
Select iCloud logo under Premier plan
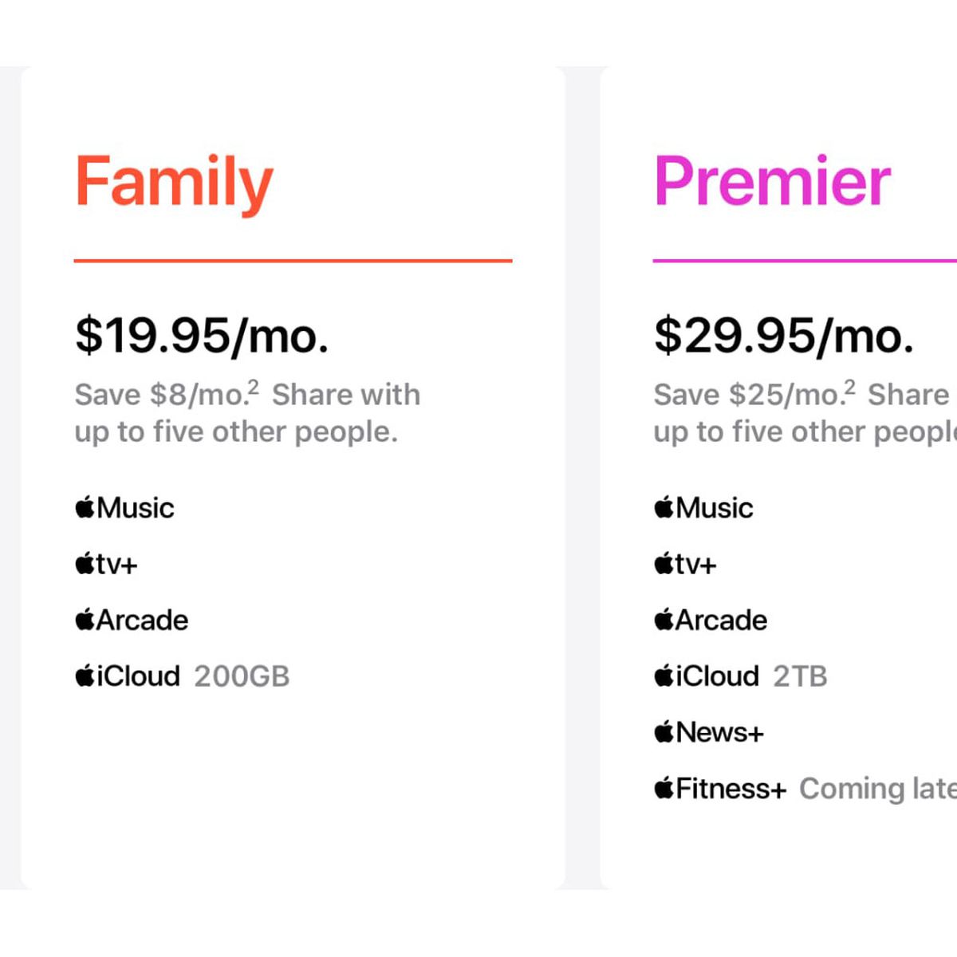(706, 676)
